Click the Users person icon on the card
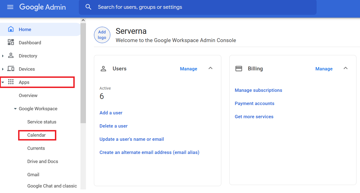360x193 pixels. click(x=103, y=68)
